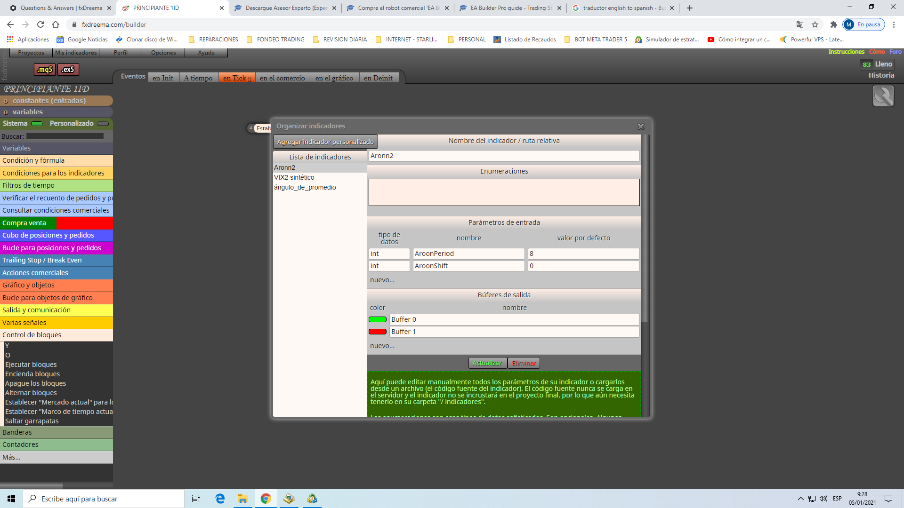Open Chrome three-dot menu
904x508 pixels.
(x=894, y=24)
